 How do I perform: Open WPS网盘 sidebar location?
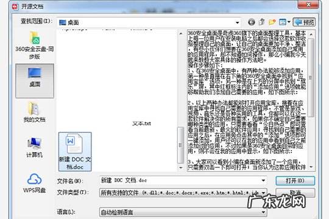tap(34, 183)
